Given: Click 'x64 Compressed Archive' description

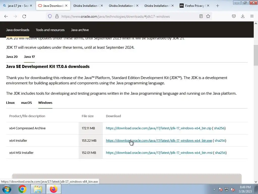Looking at the screenshot, I should (x=27, y=128).
